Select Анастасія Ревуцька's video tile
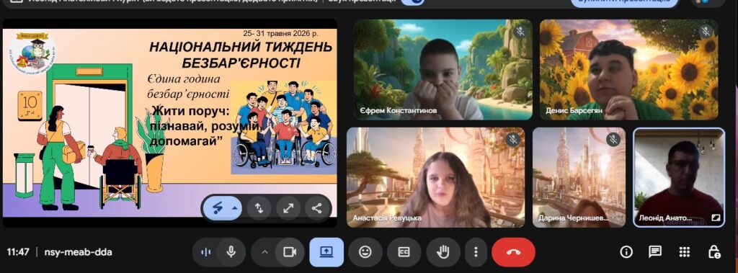 [436, 177]
